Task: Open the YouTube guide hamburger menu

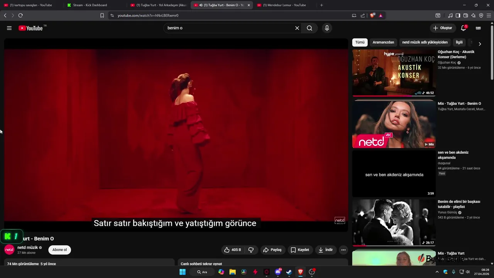Action: [x=9, y=28]
